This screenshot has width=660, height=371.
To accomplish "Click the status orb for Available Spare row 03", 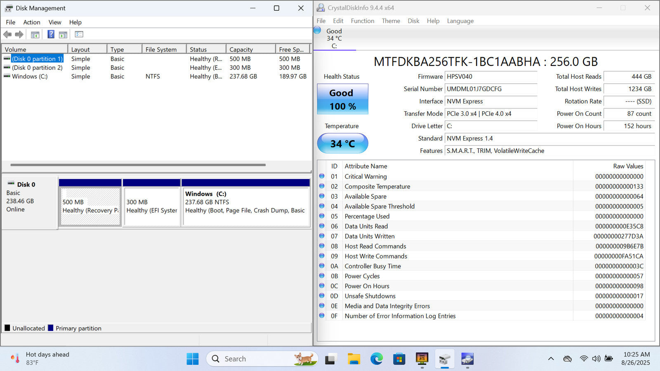I will [x=322, y=196].
